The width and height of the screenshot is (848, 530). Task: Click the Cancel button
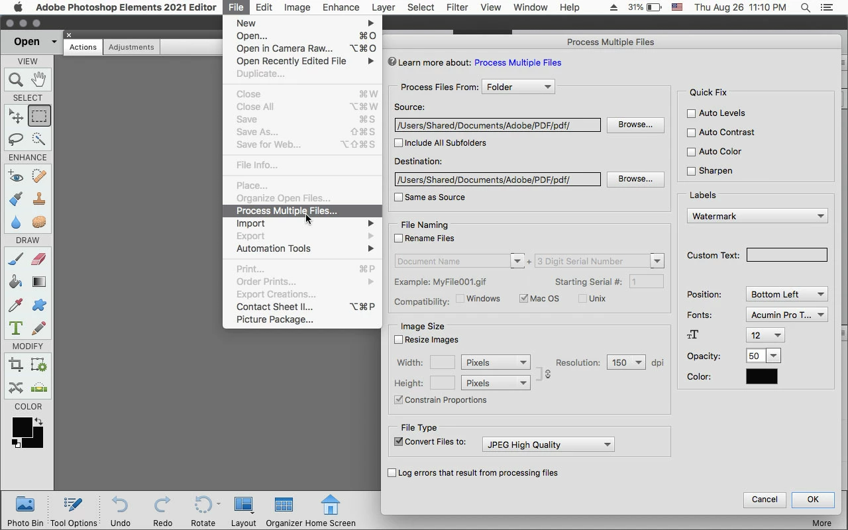click(x=765, y=500)
